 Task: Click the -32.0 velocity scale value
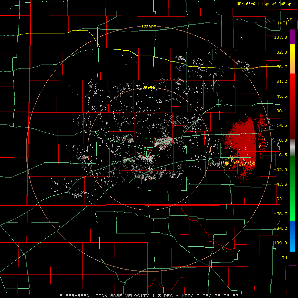pos(280,170)
